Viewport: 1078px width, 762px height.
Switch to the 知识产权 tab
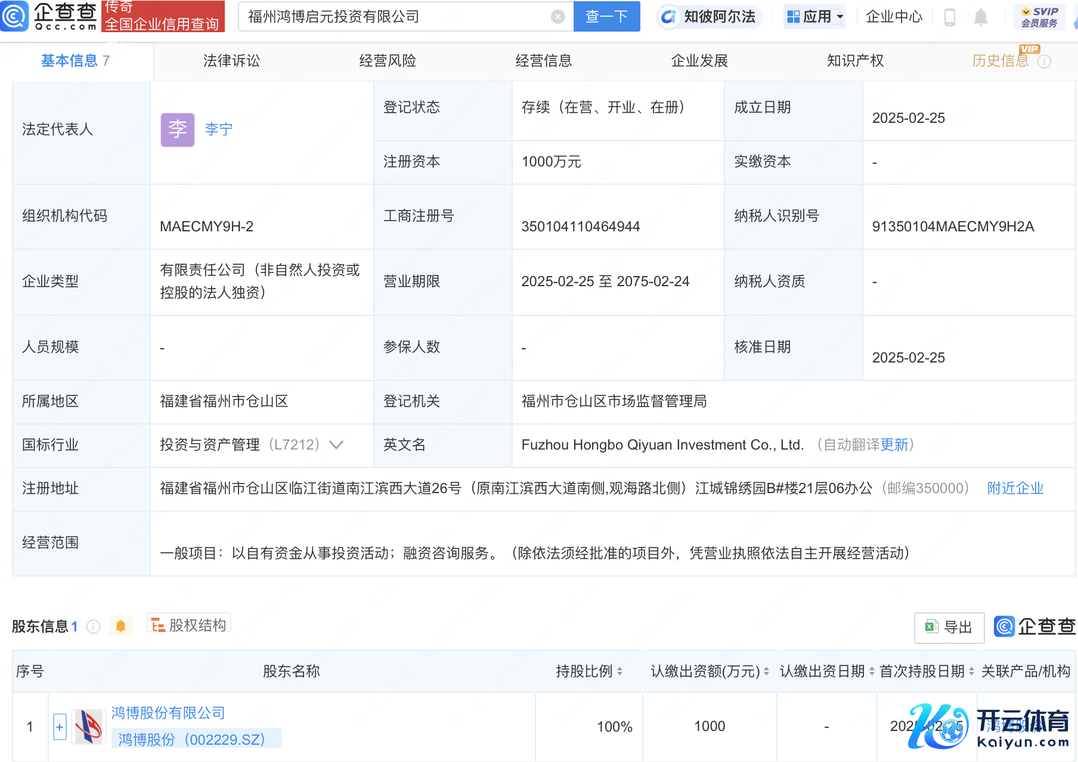click(x=855, y=61)
